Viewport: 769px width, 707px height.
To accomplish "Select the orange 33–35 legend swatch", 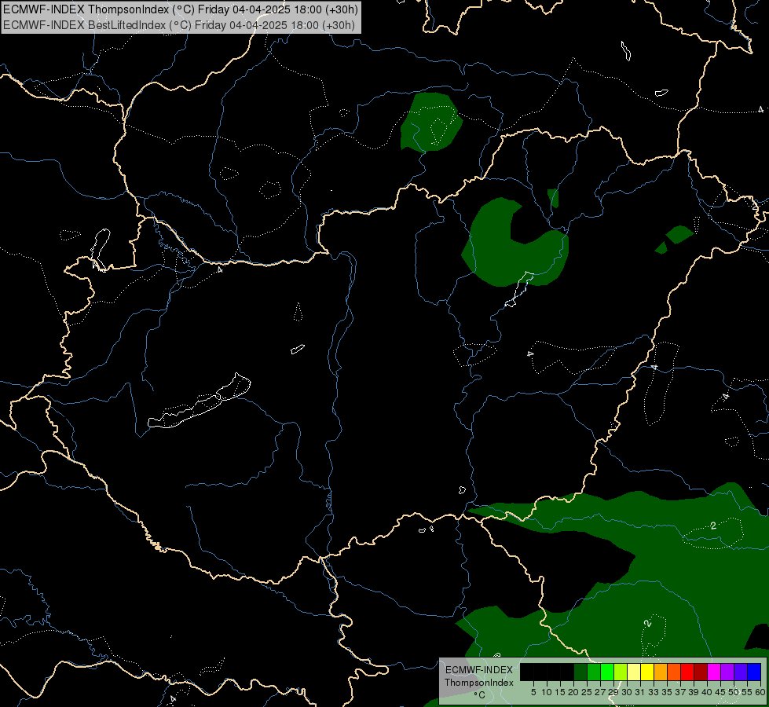I will click(661, 672).
